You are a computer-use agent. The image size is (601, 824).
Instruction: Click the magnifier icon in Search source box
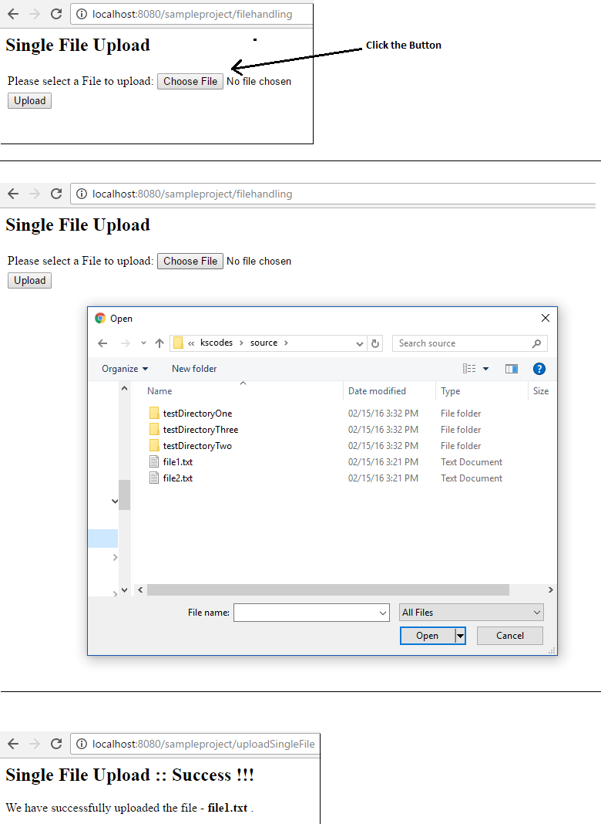coord(536,343)
